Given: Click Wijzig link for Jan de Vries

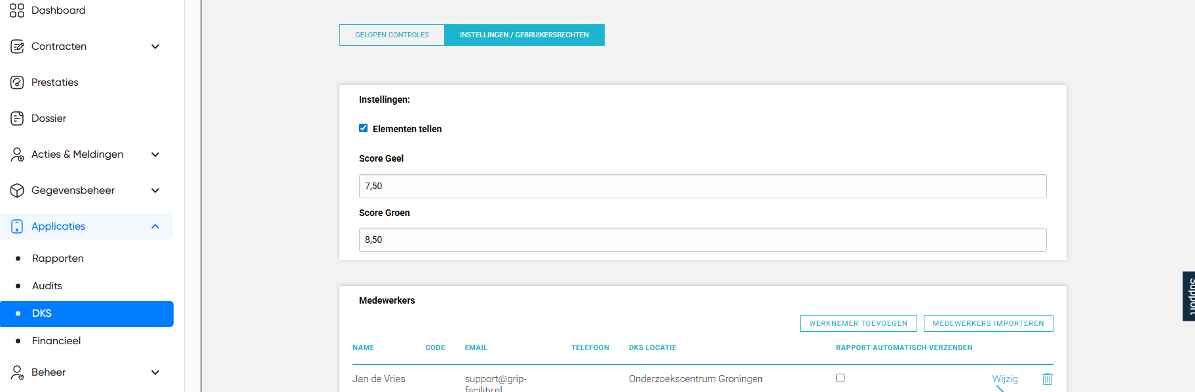Looking at the screenshot, I should point(1004,379).
